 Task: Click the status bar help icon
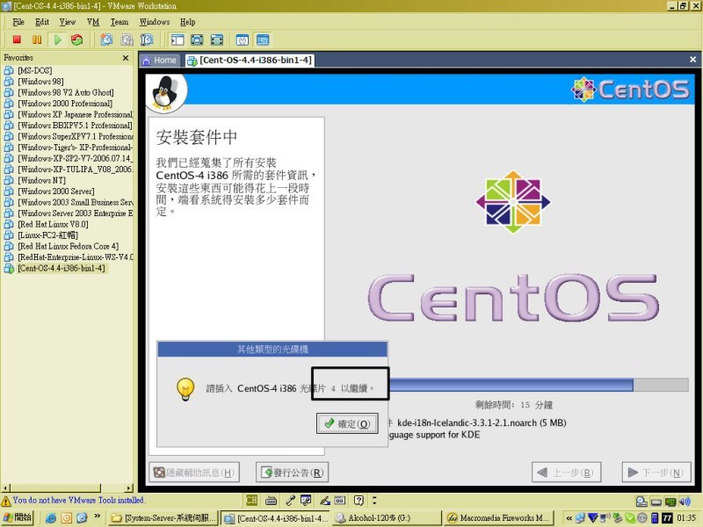[359, 501]
